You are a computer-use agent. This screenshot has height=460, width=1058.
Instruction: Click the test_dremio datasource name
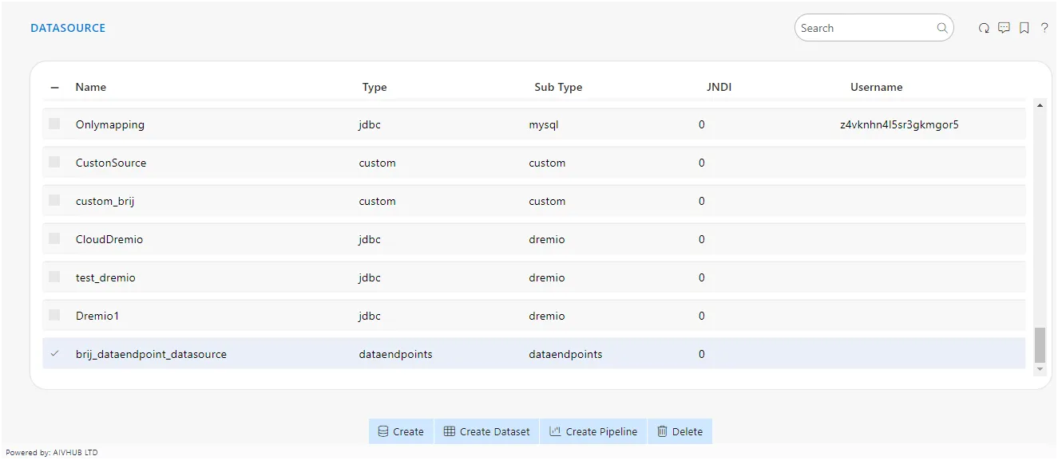tap(105, 277)
